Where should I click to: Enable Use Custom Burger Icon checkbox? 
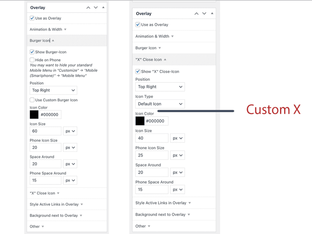click(x=32, y=100)
